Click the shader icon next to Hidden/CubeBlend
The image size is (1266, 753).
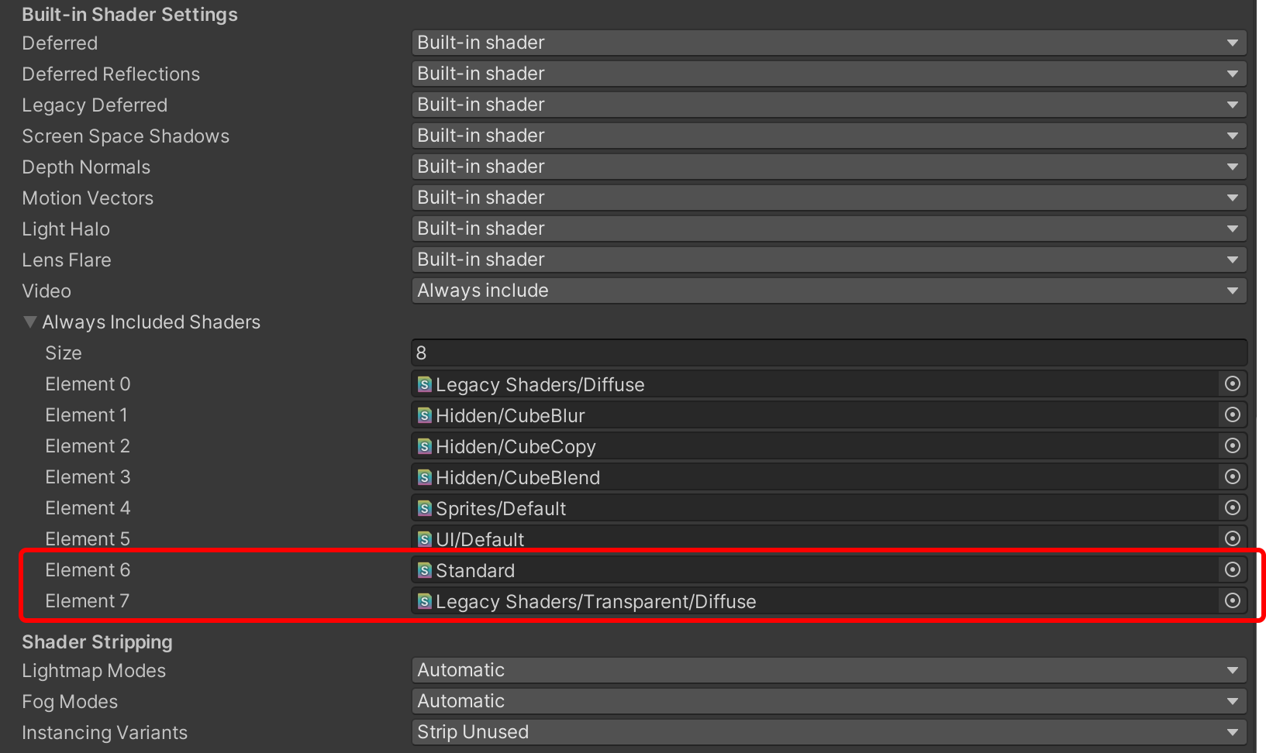424,477
